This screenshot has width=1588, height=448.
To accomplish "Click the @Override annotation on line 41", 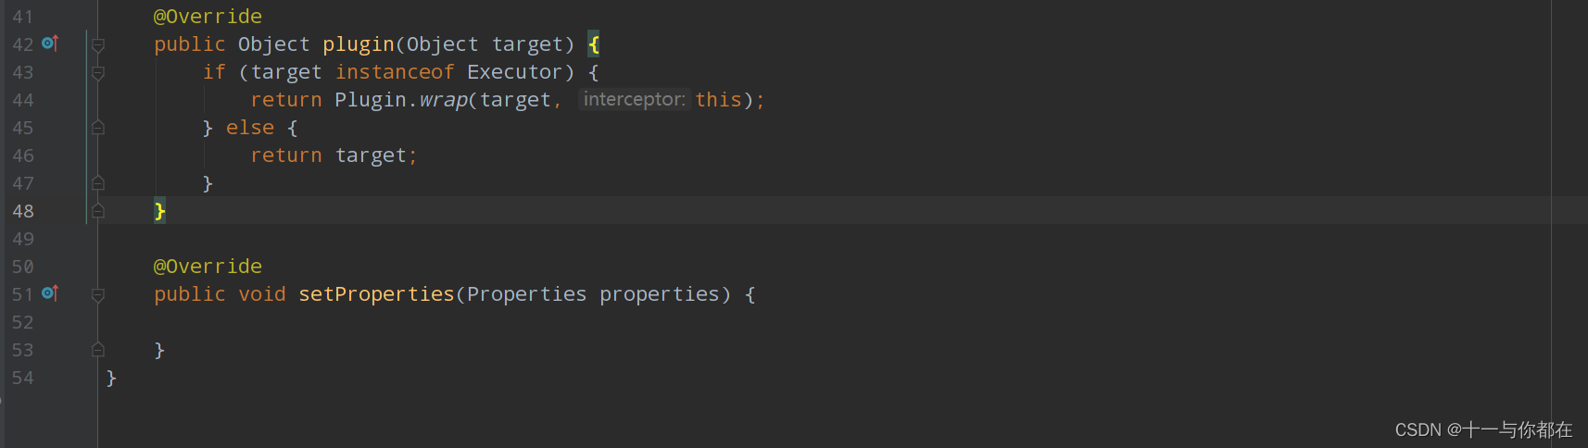I will [x=208, y=17].
